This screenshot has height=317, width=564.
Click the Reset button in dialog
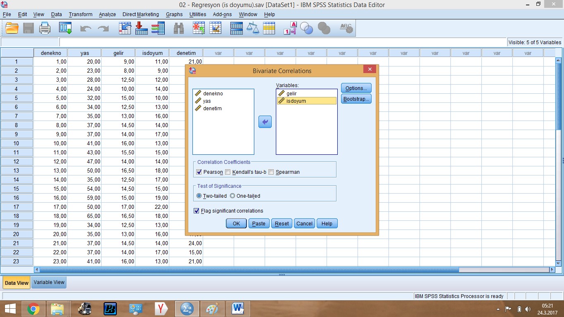(282, 223)
